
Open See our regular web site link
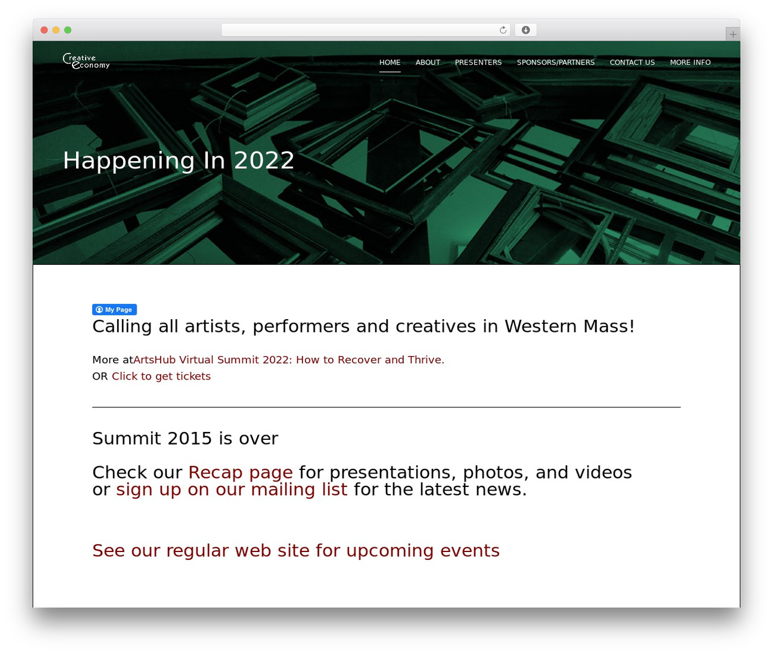(296, 550)
